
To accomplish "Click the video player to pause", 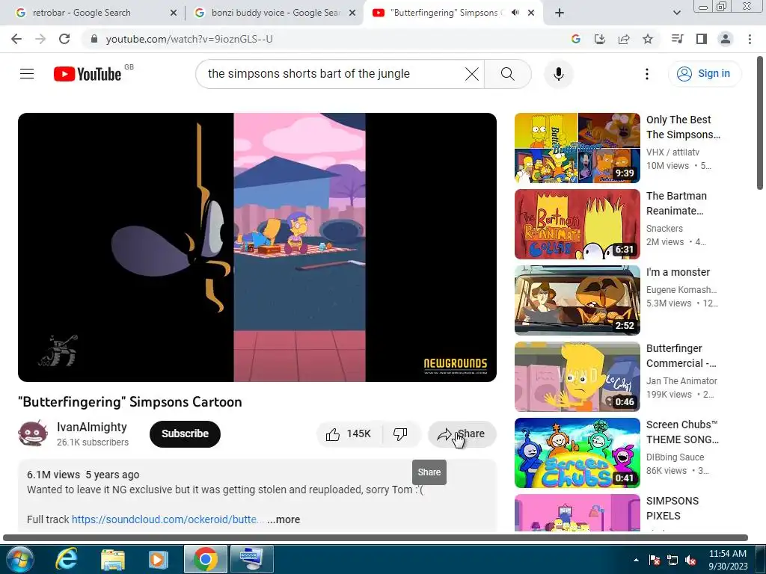I will [x=257, y=247].
